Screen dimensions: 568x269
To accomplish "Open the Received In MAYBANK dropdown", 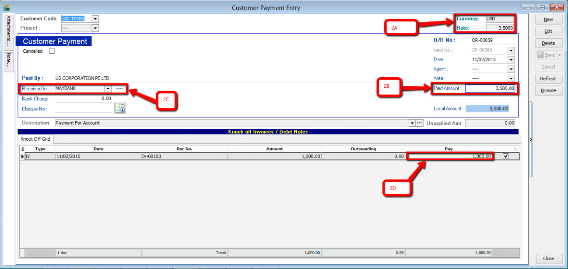I will coord(108,88).
